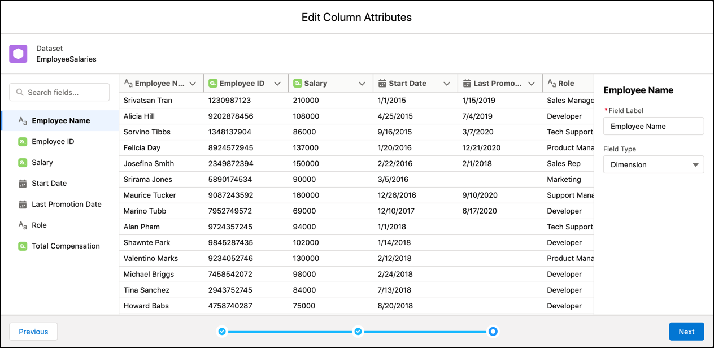Click the green measure icon next to Salary field

23,162
